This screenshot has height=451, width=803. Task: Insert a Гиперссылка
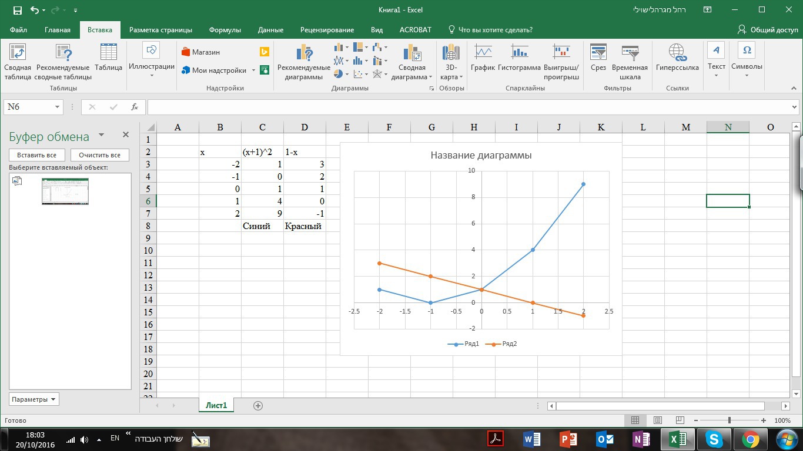(677, 58)
